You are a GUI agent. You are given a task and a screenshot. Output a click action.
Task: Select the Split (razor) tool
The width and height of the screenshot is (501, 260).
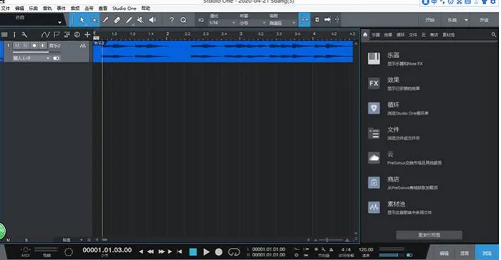pos(105,20)
